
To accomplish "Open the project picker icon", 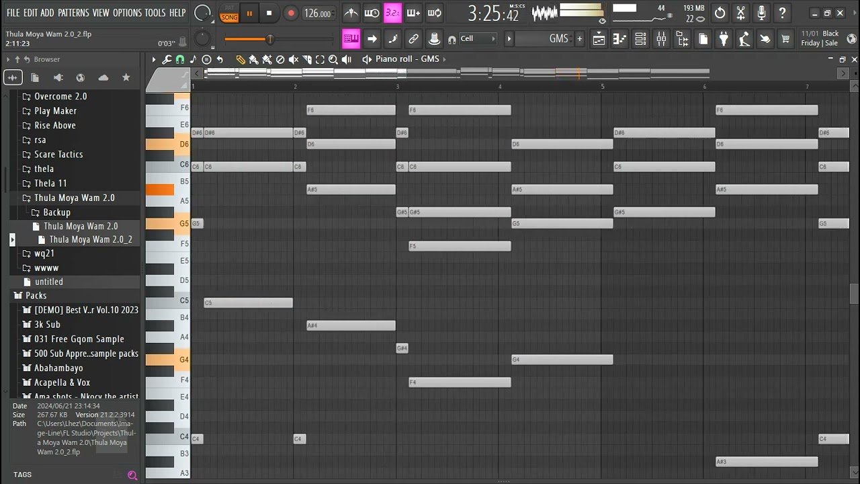I will (703, 39).
